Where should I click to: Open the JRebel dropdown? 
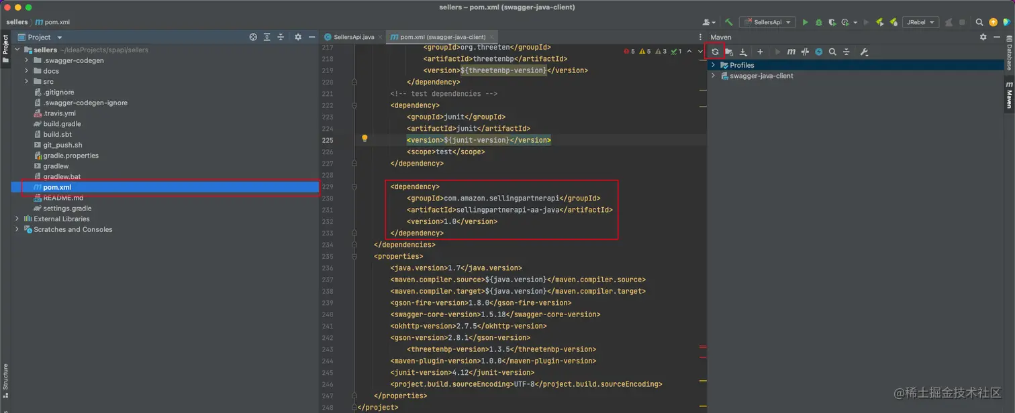tap(920, 22)
